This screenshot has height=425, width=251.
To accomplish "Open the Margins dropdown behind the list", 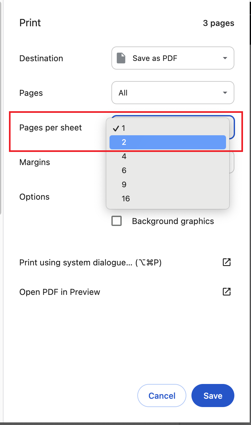I will (x=232, y=162).
